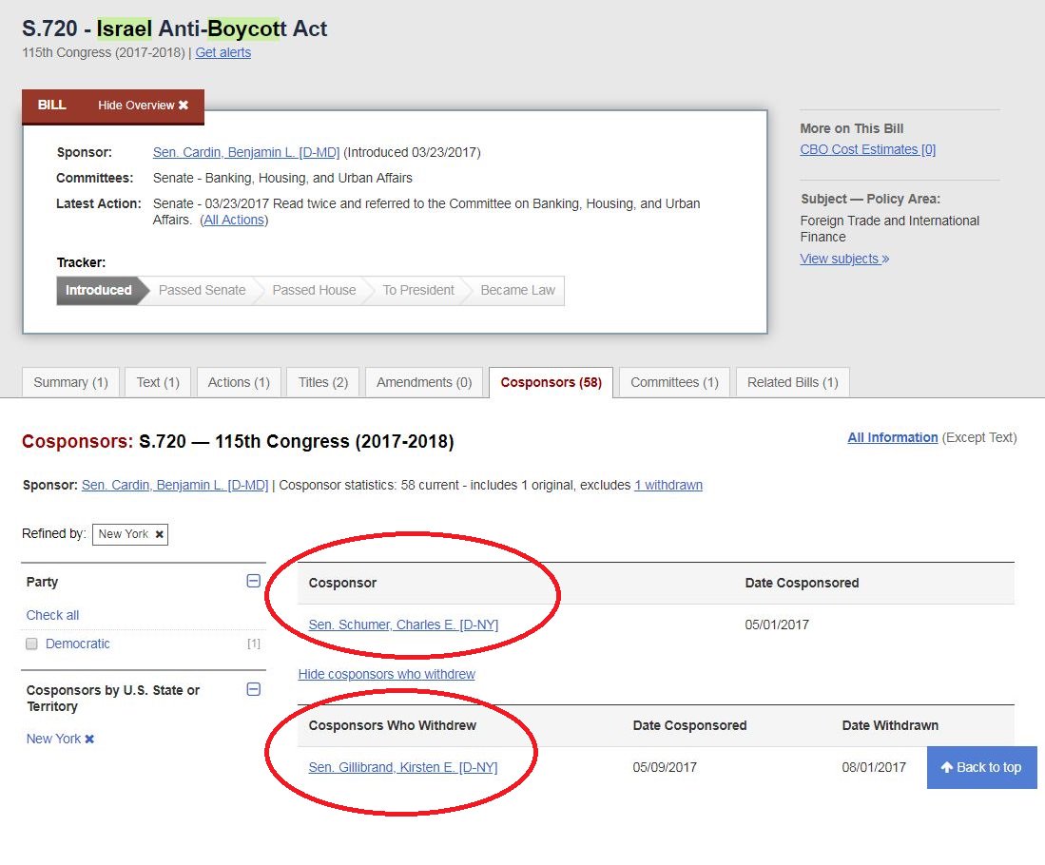This screenshot has height=865, width=1045.
Task: Switch to the Text (1) tab
Action: 158,382
